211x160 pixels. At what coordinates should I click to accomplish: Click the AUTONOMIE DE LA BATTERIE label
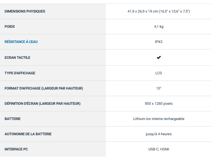pos(28,134)
